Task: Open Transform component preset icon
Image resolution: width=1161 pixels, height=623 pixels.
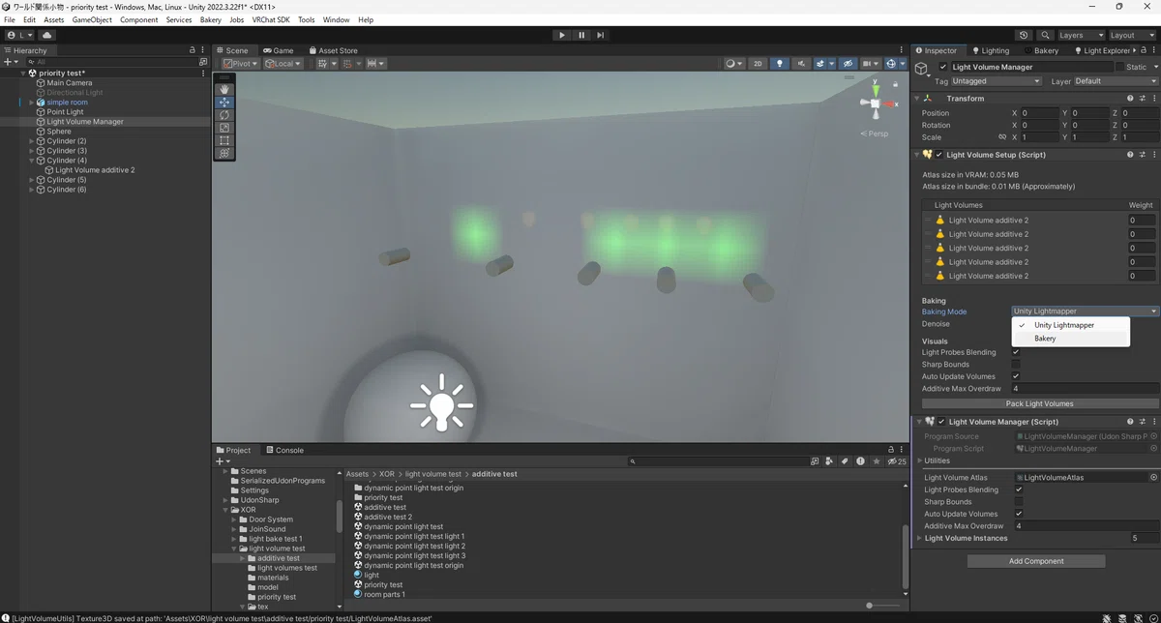Action: (x=1143, y=99)
